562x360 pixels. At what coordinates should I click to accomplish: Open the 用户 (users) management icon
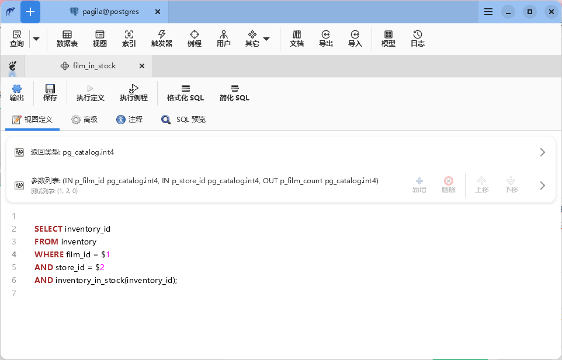[224, 39]
